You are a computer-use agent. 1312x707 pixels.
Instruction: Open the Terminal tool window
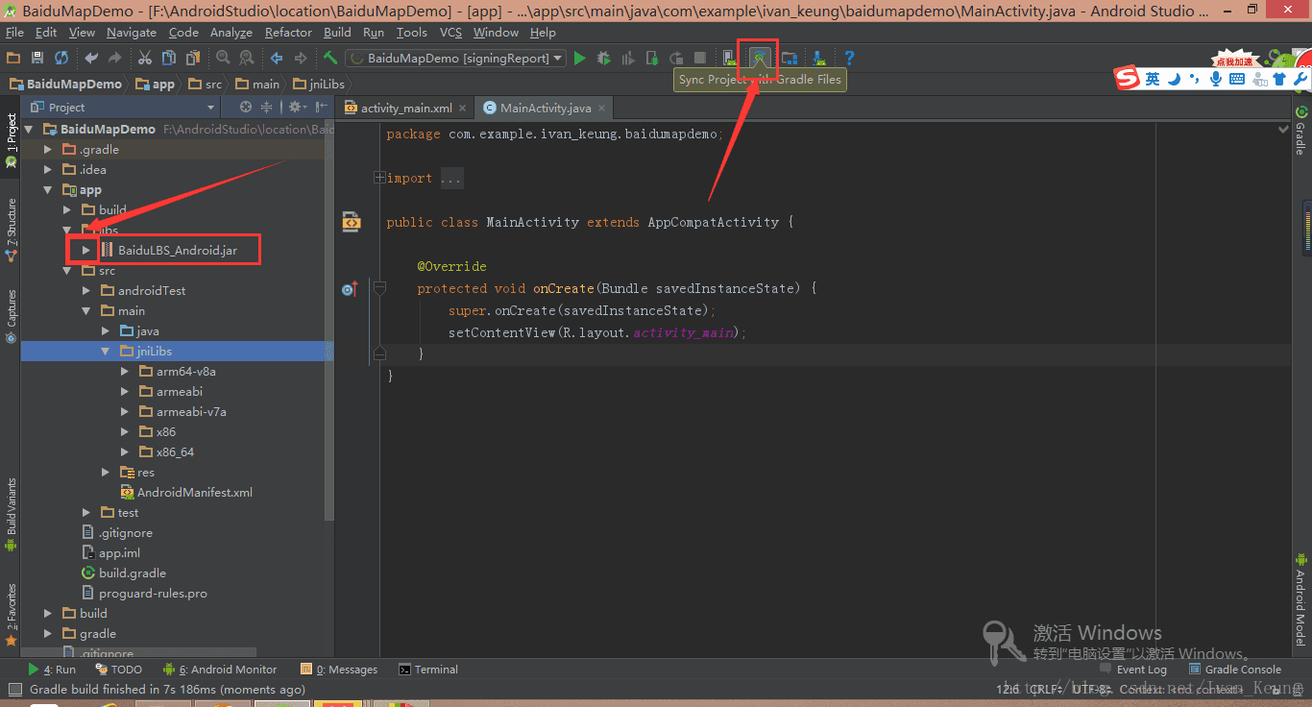point(428,670)
